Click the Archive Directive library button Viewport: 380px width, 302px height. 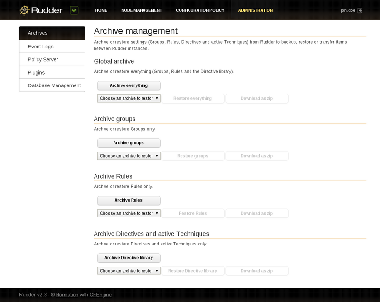click(129, 258)
